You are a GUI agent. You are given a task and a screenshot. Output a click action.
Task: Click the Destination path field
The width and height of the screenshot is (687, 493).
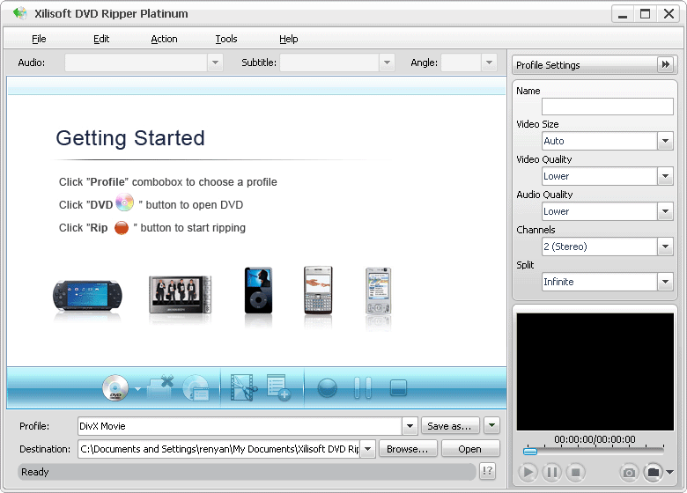(x=219, y=449)
